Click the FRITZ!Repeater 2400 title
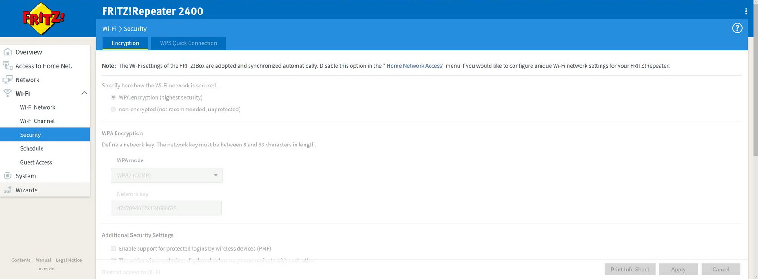 tap(153, 11)
